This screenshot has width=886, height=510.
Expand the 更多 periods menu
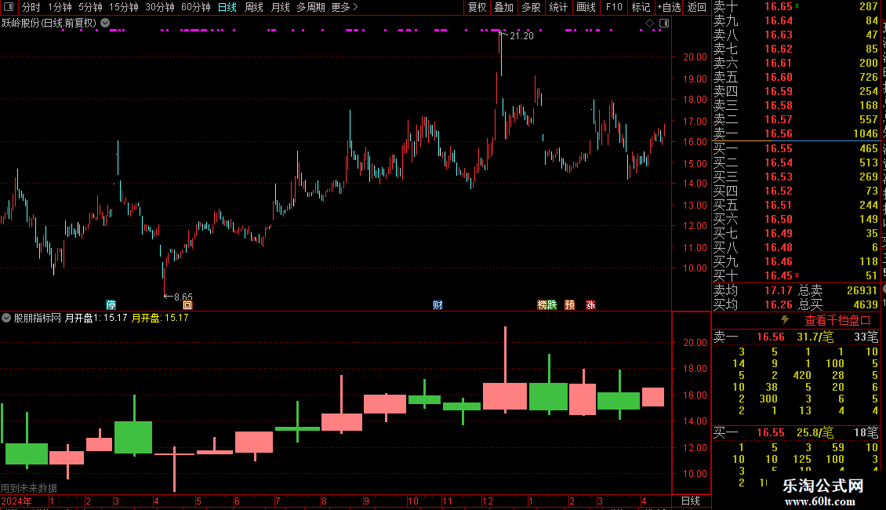coord(345,7)
